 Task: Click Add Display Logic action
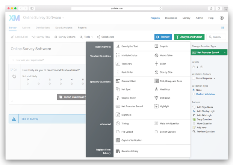(x=204, y=111)
